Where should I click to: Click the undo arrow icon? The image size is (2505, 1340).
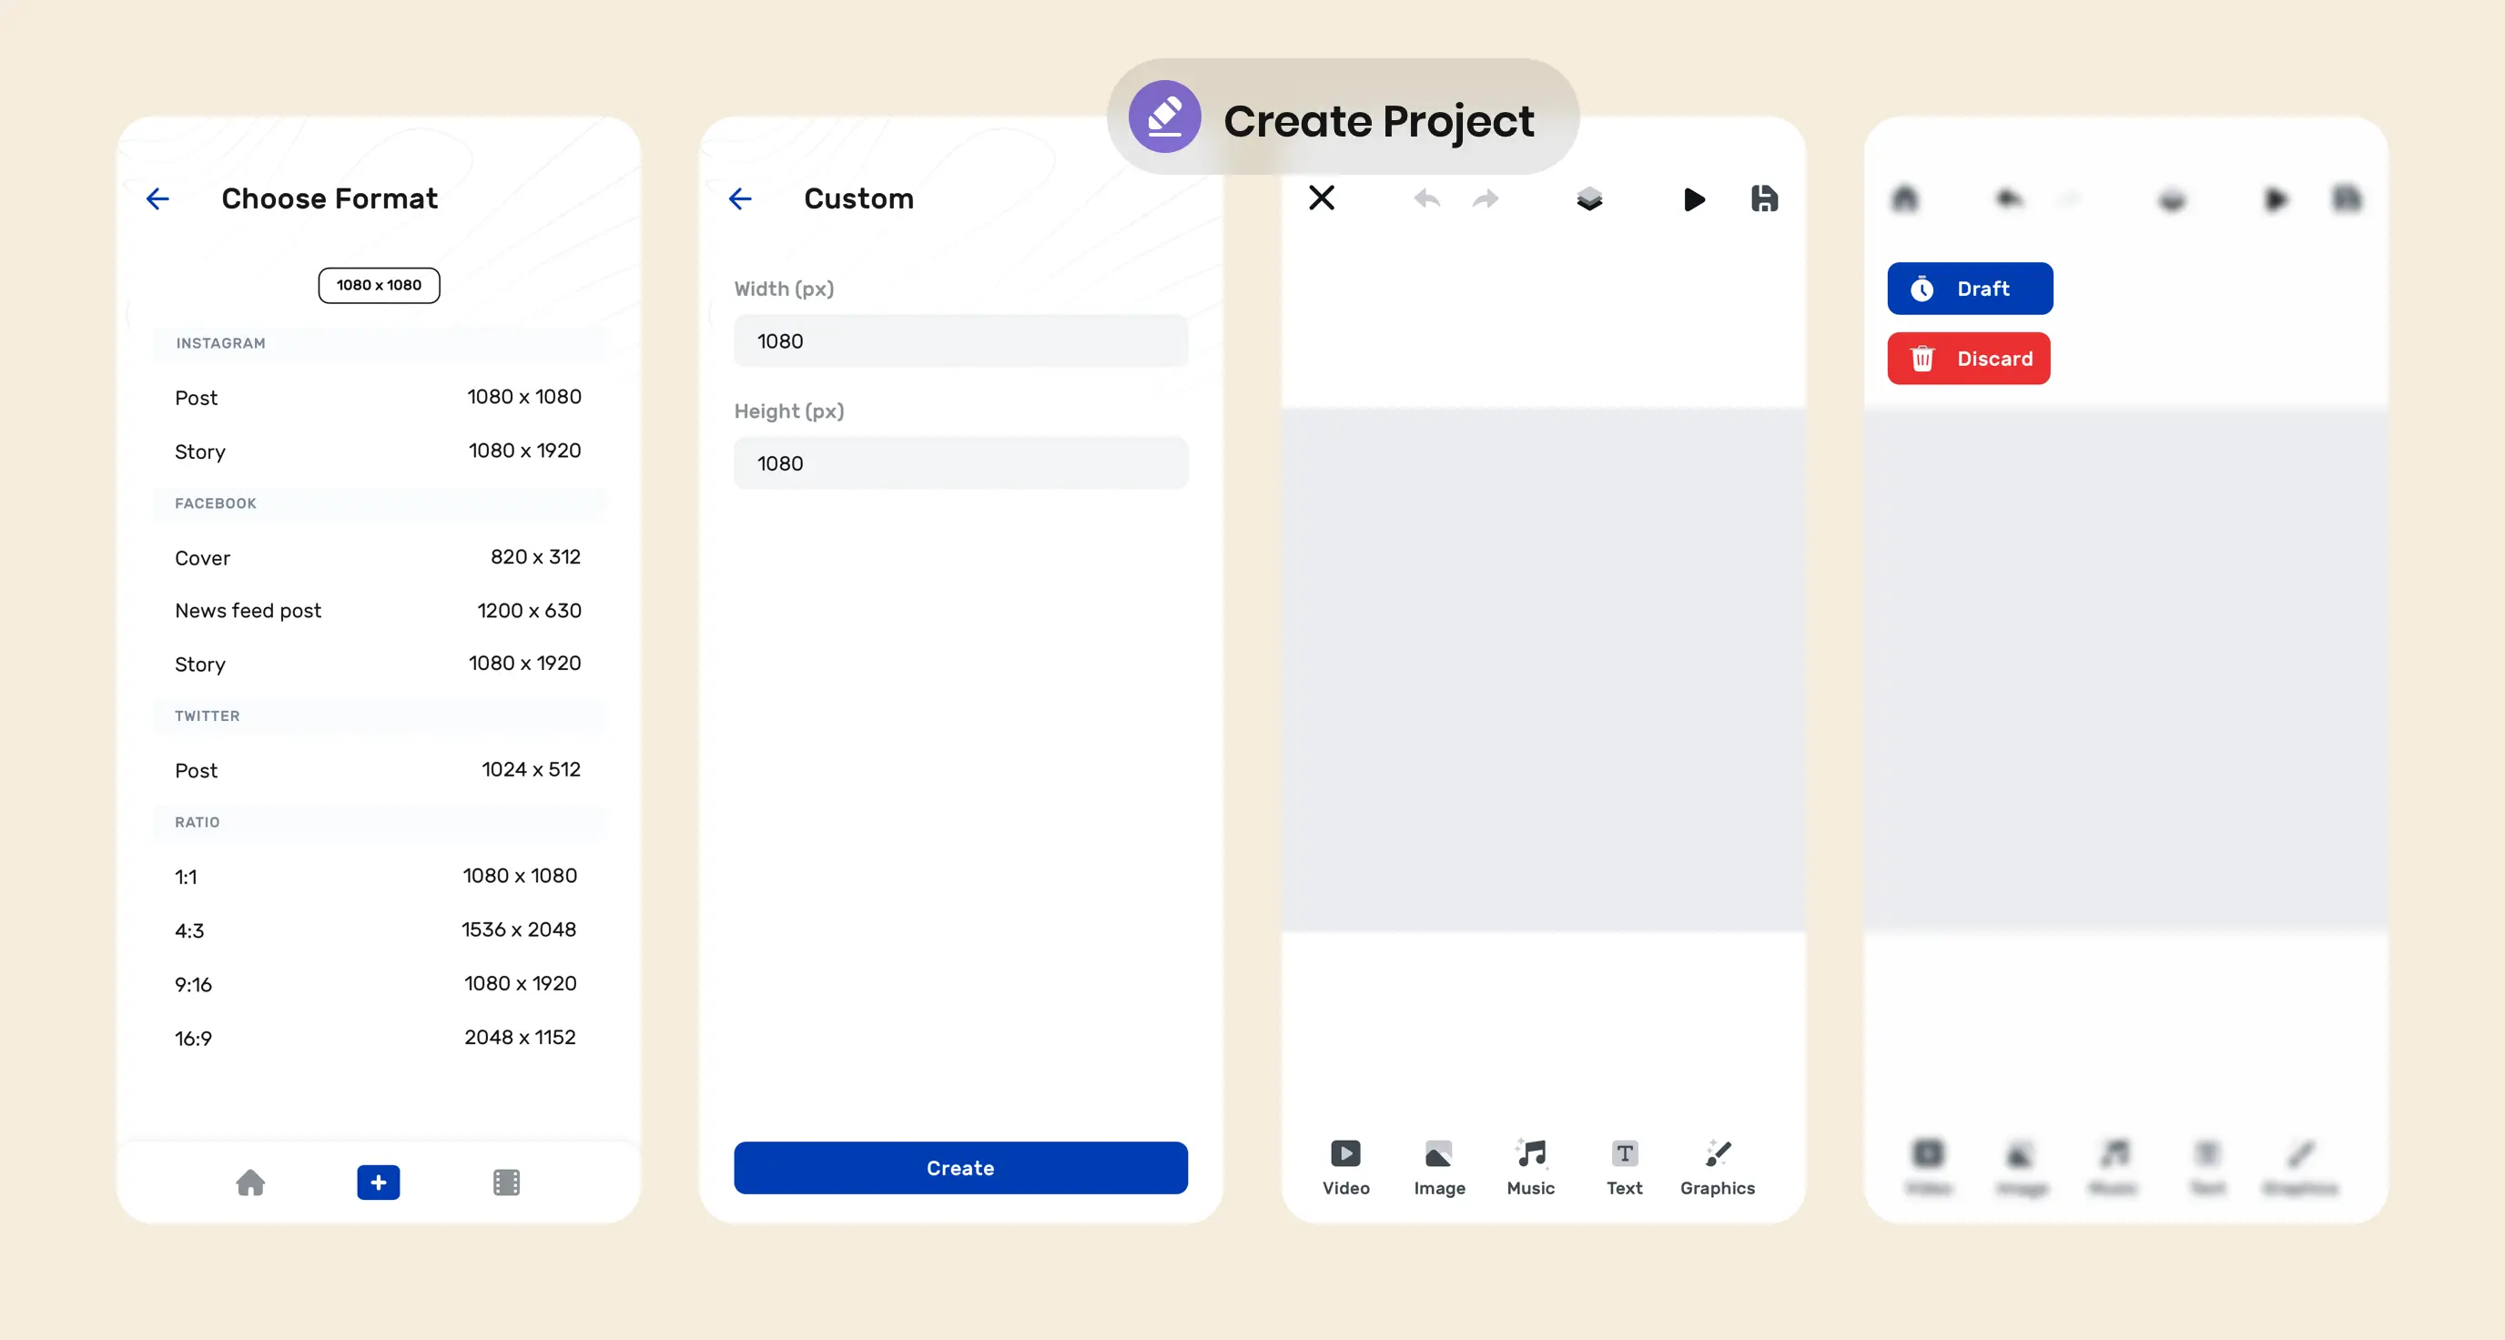(x=1426, y=198)
